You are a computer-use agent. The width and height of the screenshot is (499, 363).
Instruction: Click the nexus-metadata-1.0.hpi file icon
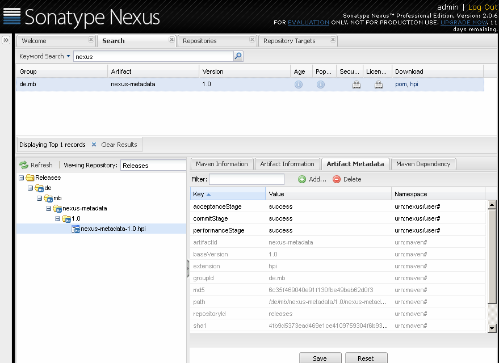(x=76, y=229)
